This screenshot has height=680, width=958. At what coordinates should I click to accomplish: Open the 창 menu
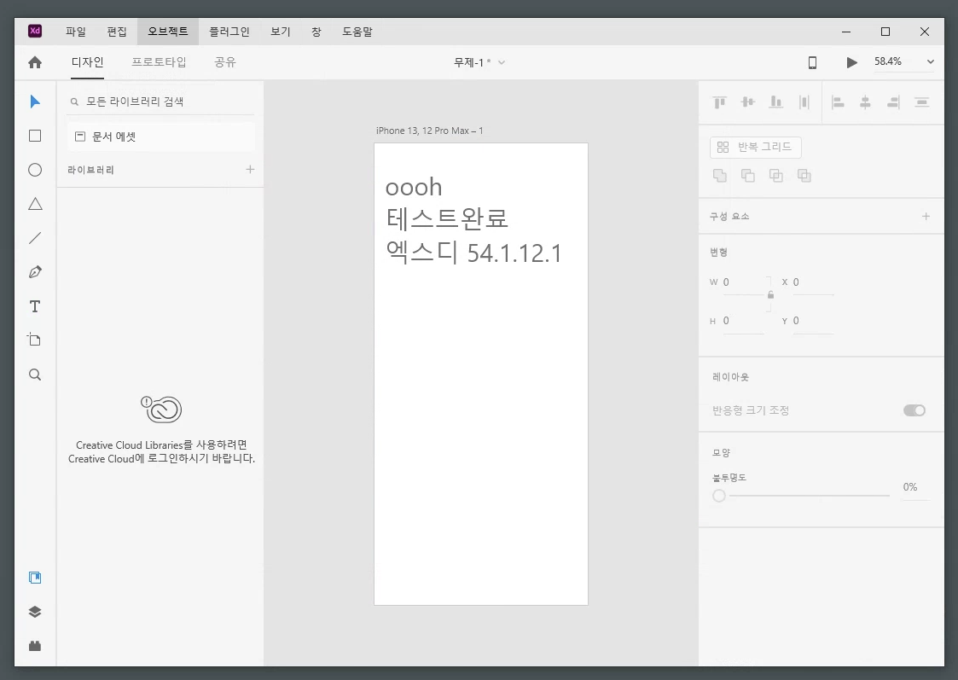316,32
